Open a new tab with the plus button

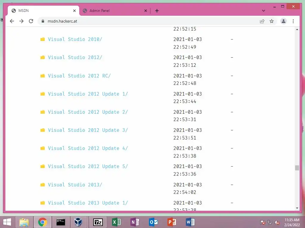[x=157, y=11]
